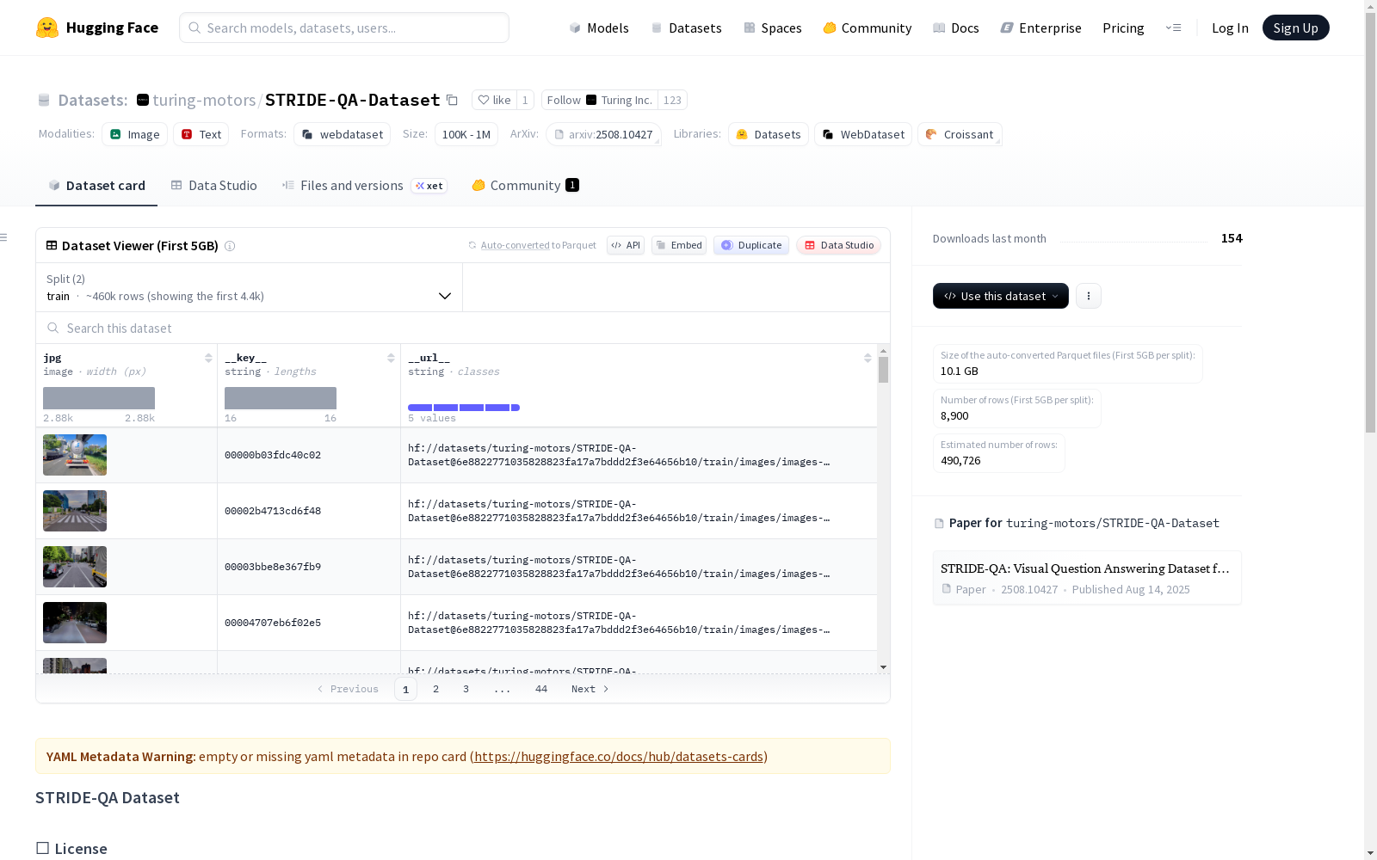Like the STRIDE-QA dataset

494,100
